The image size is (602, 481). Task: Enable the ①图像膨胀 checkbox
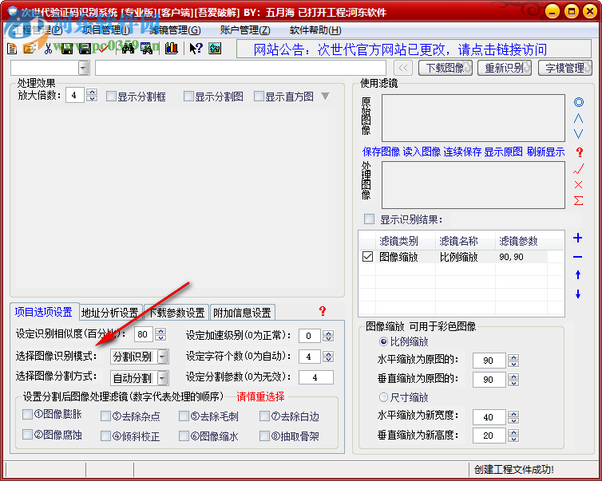pos(27,414)
